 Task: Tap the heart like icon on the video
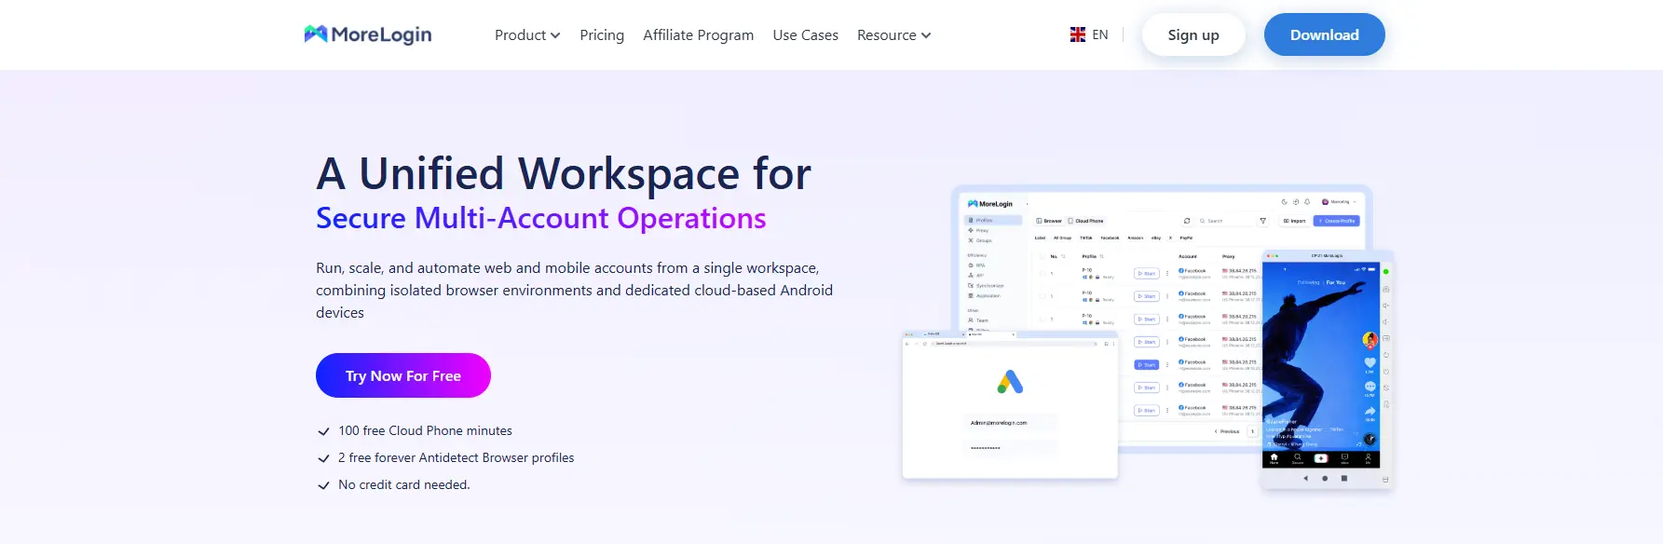point(1370,363)
